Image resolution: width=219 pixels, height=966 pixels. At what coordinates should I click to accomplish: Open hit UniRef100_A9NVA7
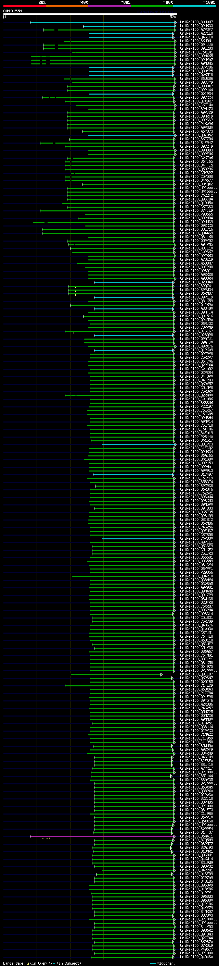[196, 60]
